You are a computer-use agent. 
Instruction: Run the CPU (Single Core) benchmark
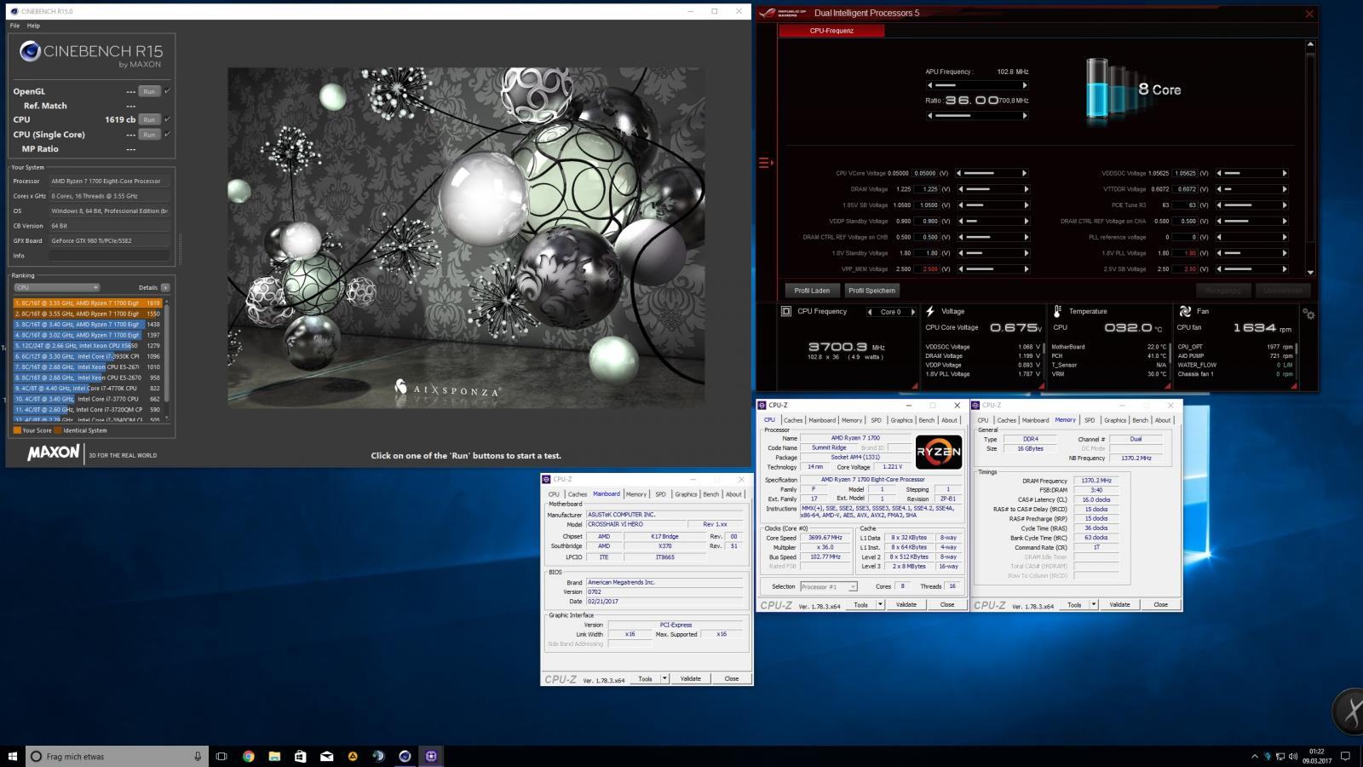point(149,135)
